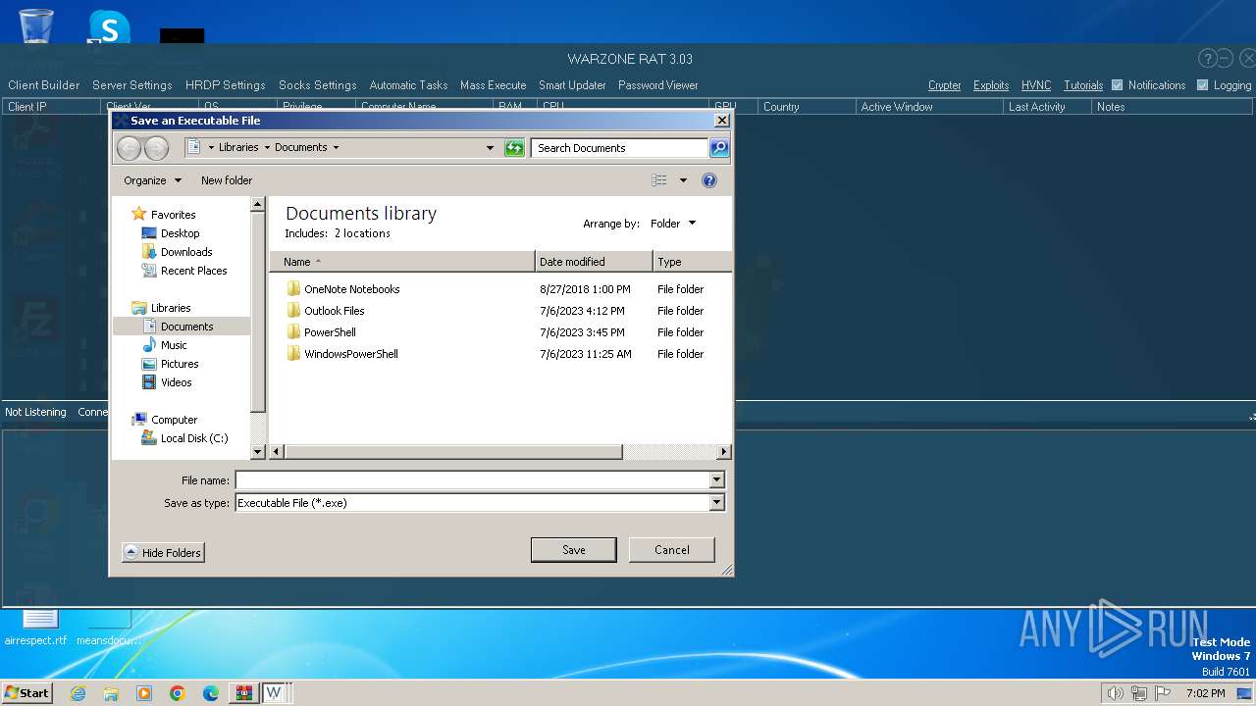
Task: Select Desktop in Favorites
Action: tap(171, 233)
